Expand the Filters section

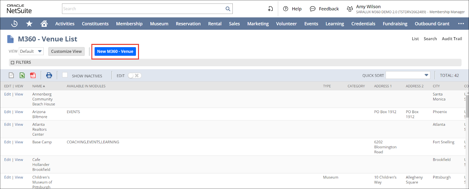(x=13, y=62)
